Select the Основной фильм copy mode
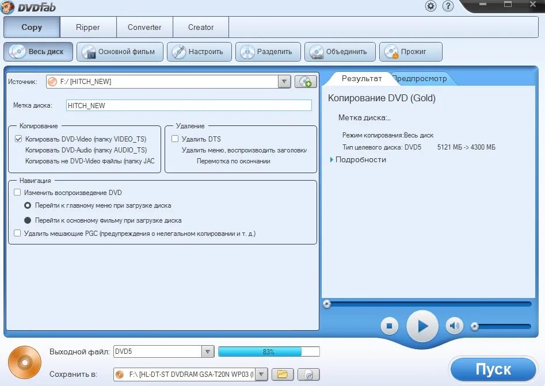This screenshot has height=386, width=545. point(120,52)
